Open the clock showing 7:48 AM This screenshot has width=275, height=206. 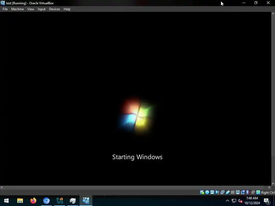(252, 201)
